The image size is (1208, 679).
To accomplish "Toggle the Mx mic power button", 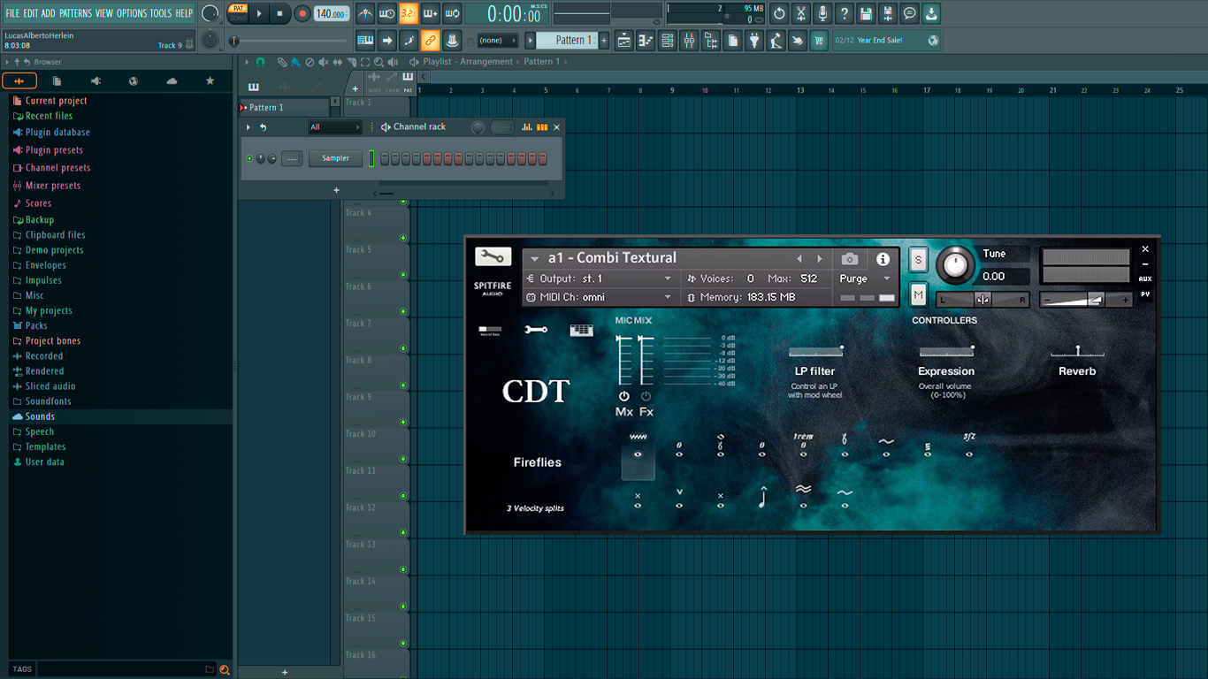I will [x=623, y=397].
